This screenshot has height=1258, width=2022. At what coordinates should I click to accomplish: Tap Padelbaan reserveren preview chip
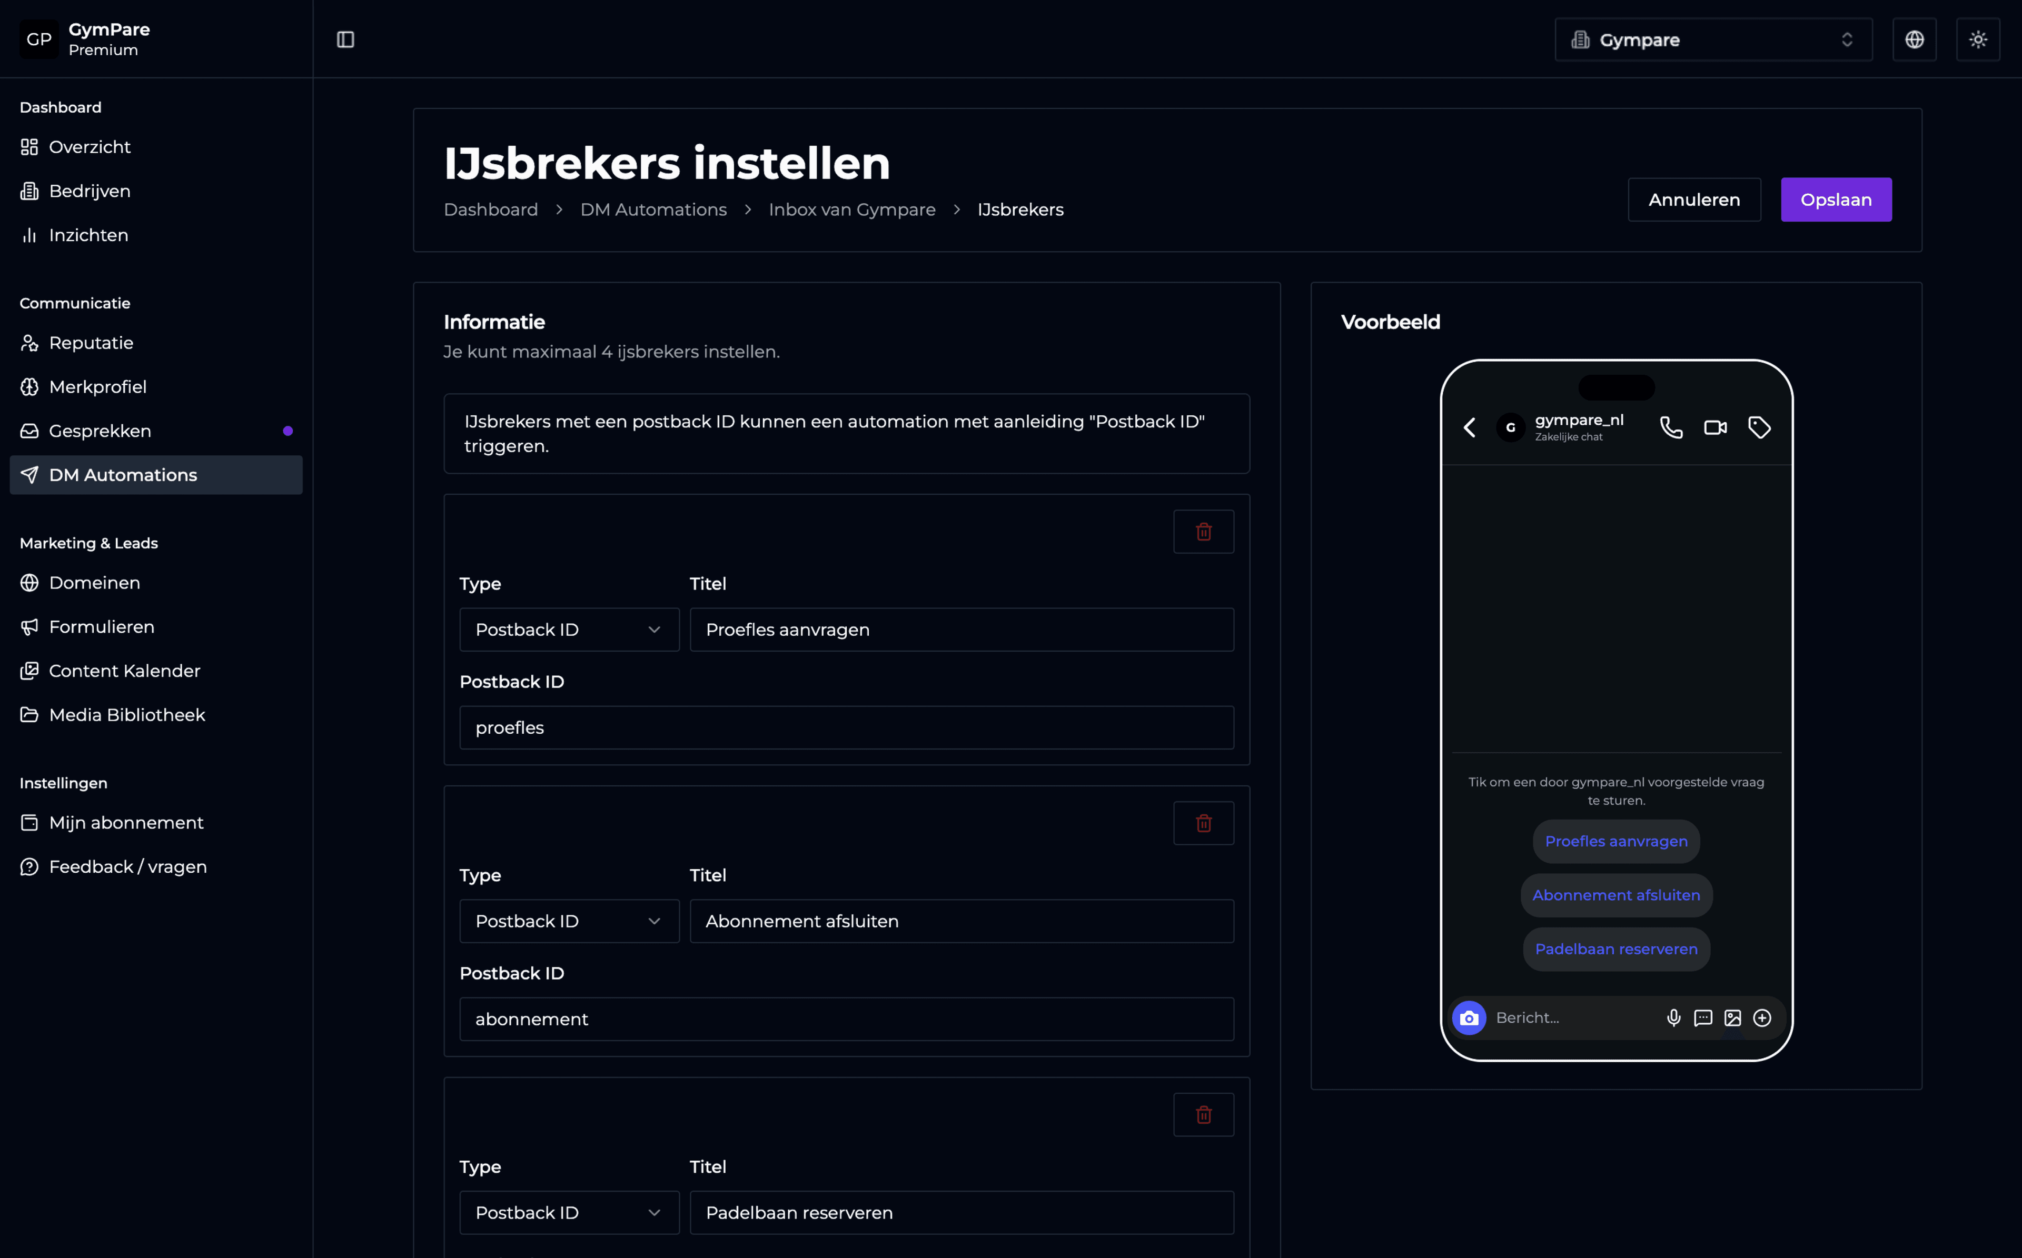pyautogui.click(x=1616, y=950)
